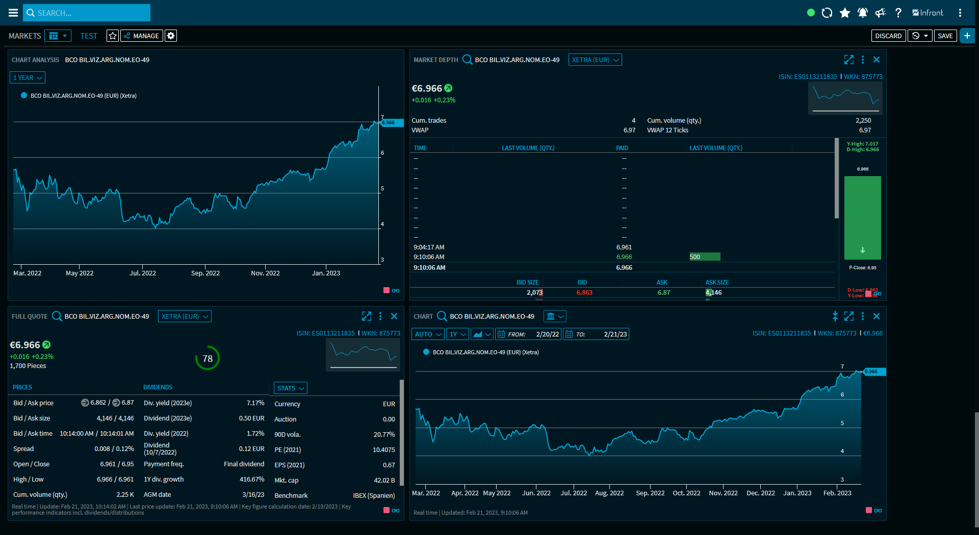The image size is (979, 535).
Task: Click the DISCARD button
Action: tap(888, 36)
